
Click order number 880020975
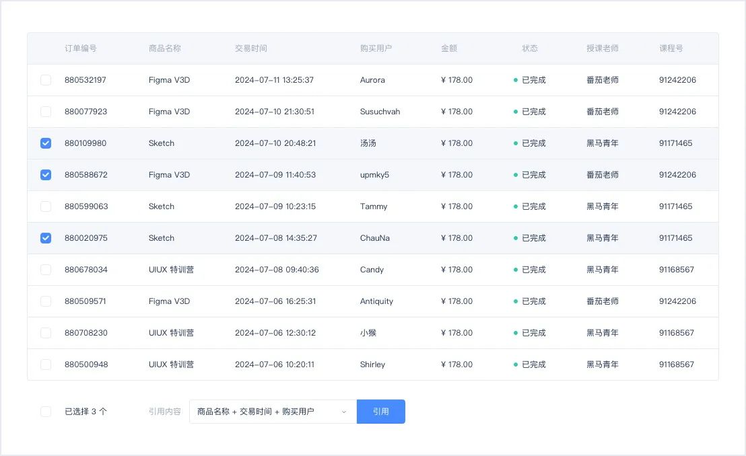(x=86, y=238)
